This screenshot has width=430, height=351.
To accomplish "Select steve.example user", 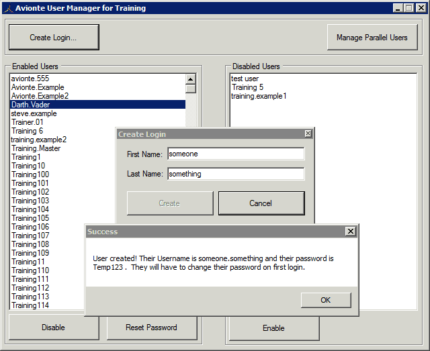I will tap(97, 113).
